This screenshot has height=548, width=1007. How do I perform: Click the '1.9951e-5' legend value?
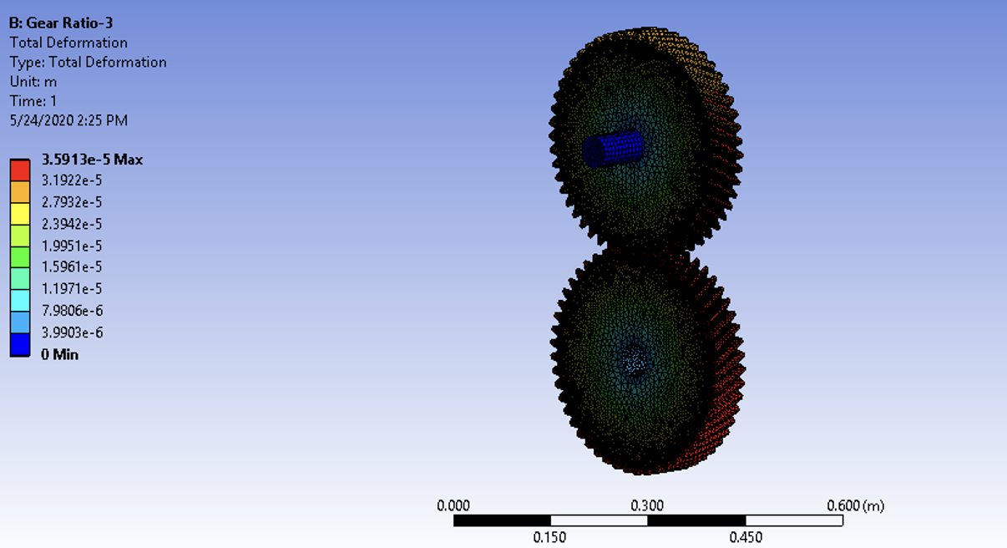coord(73,246)
